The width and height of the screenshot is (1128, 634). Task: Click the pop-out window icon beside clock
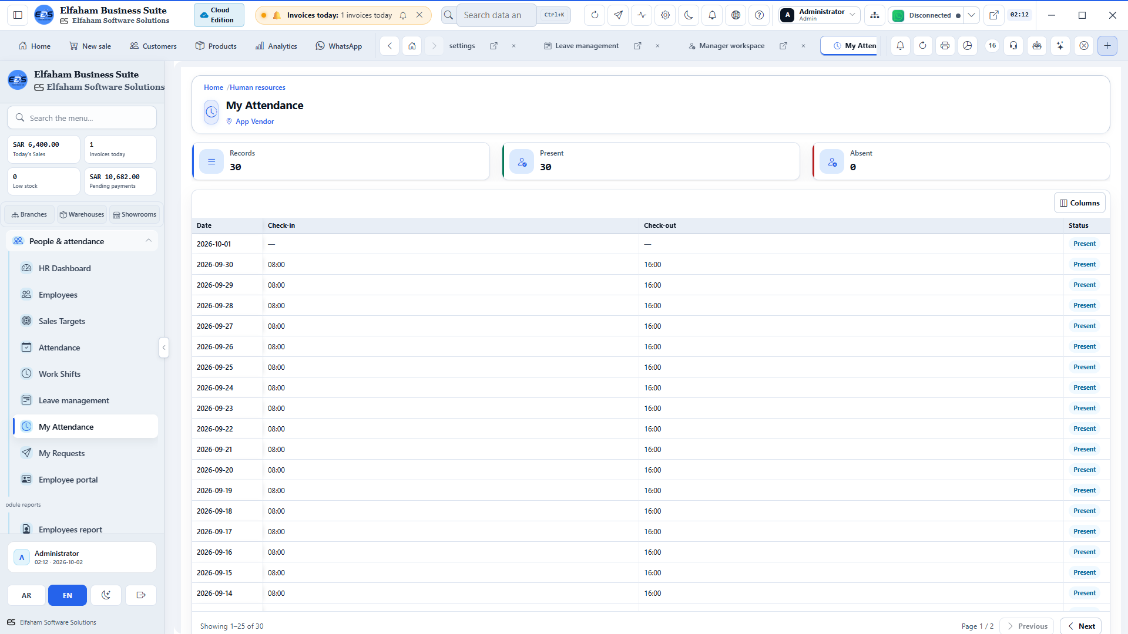click(993, 15)
